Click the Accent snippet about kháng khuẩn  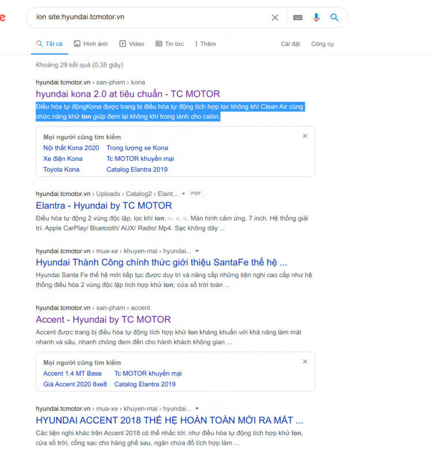[x=169, y=337]
